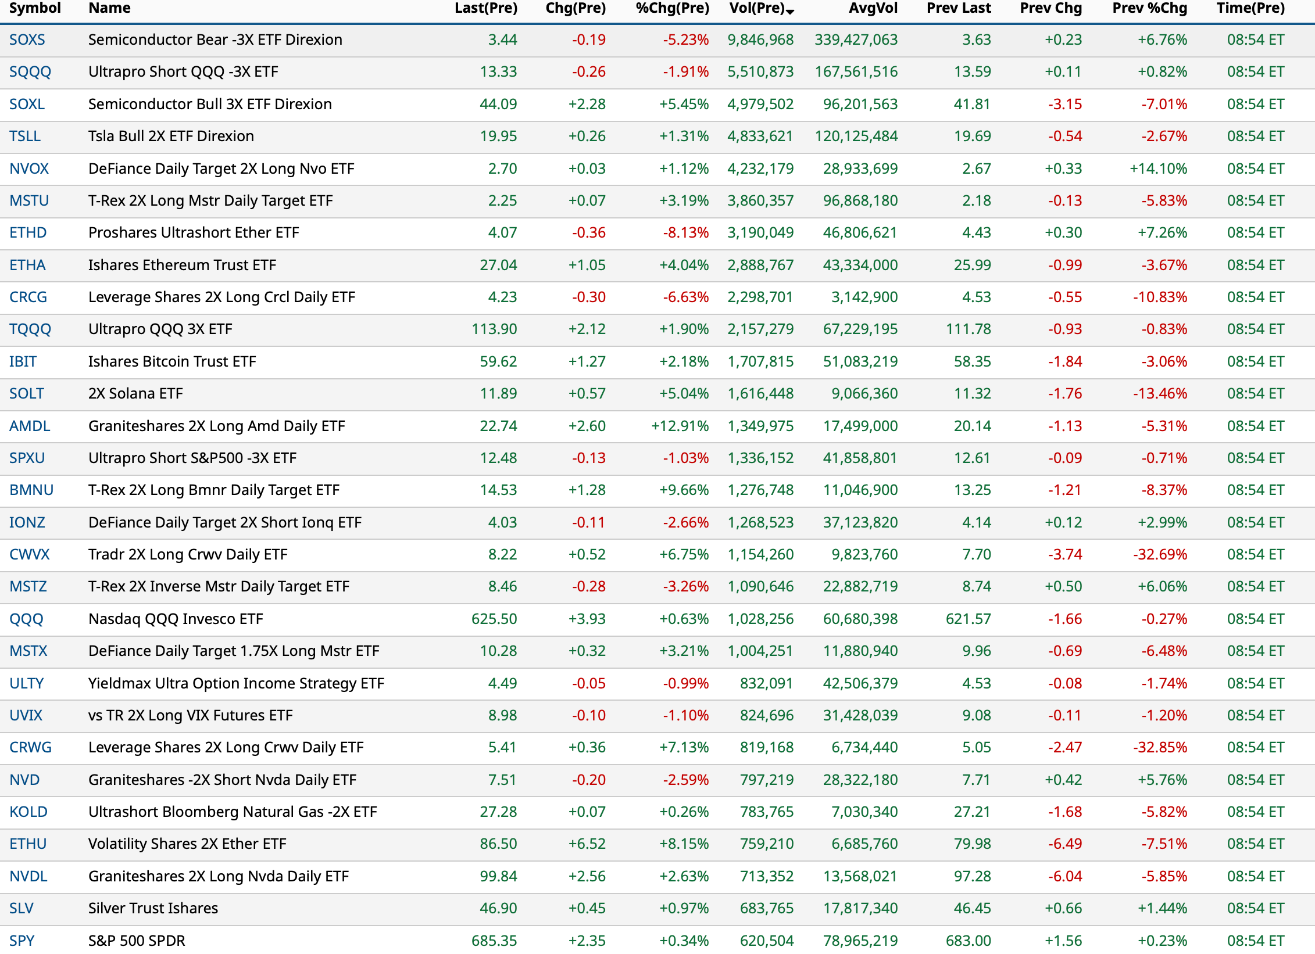Click the SPY ticker link
Viewport: 1315px width, 954px height.
tap(22, 940)
